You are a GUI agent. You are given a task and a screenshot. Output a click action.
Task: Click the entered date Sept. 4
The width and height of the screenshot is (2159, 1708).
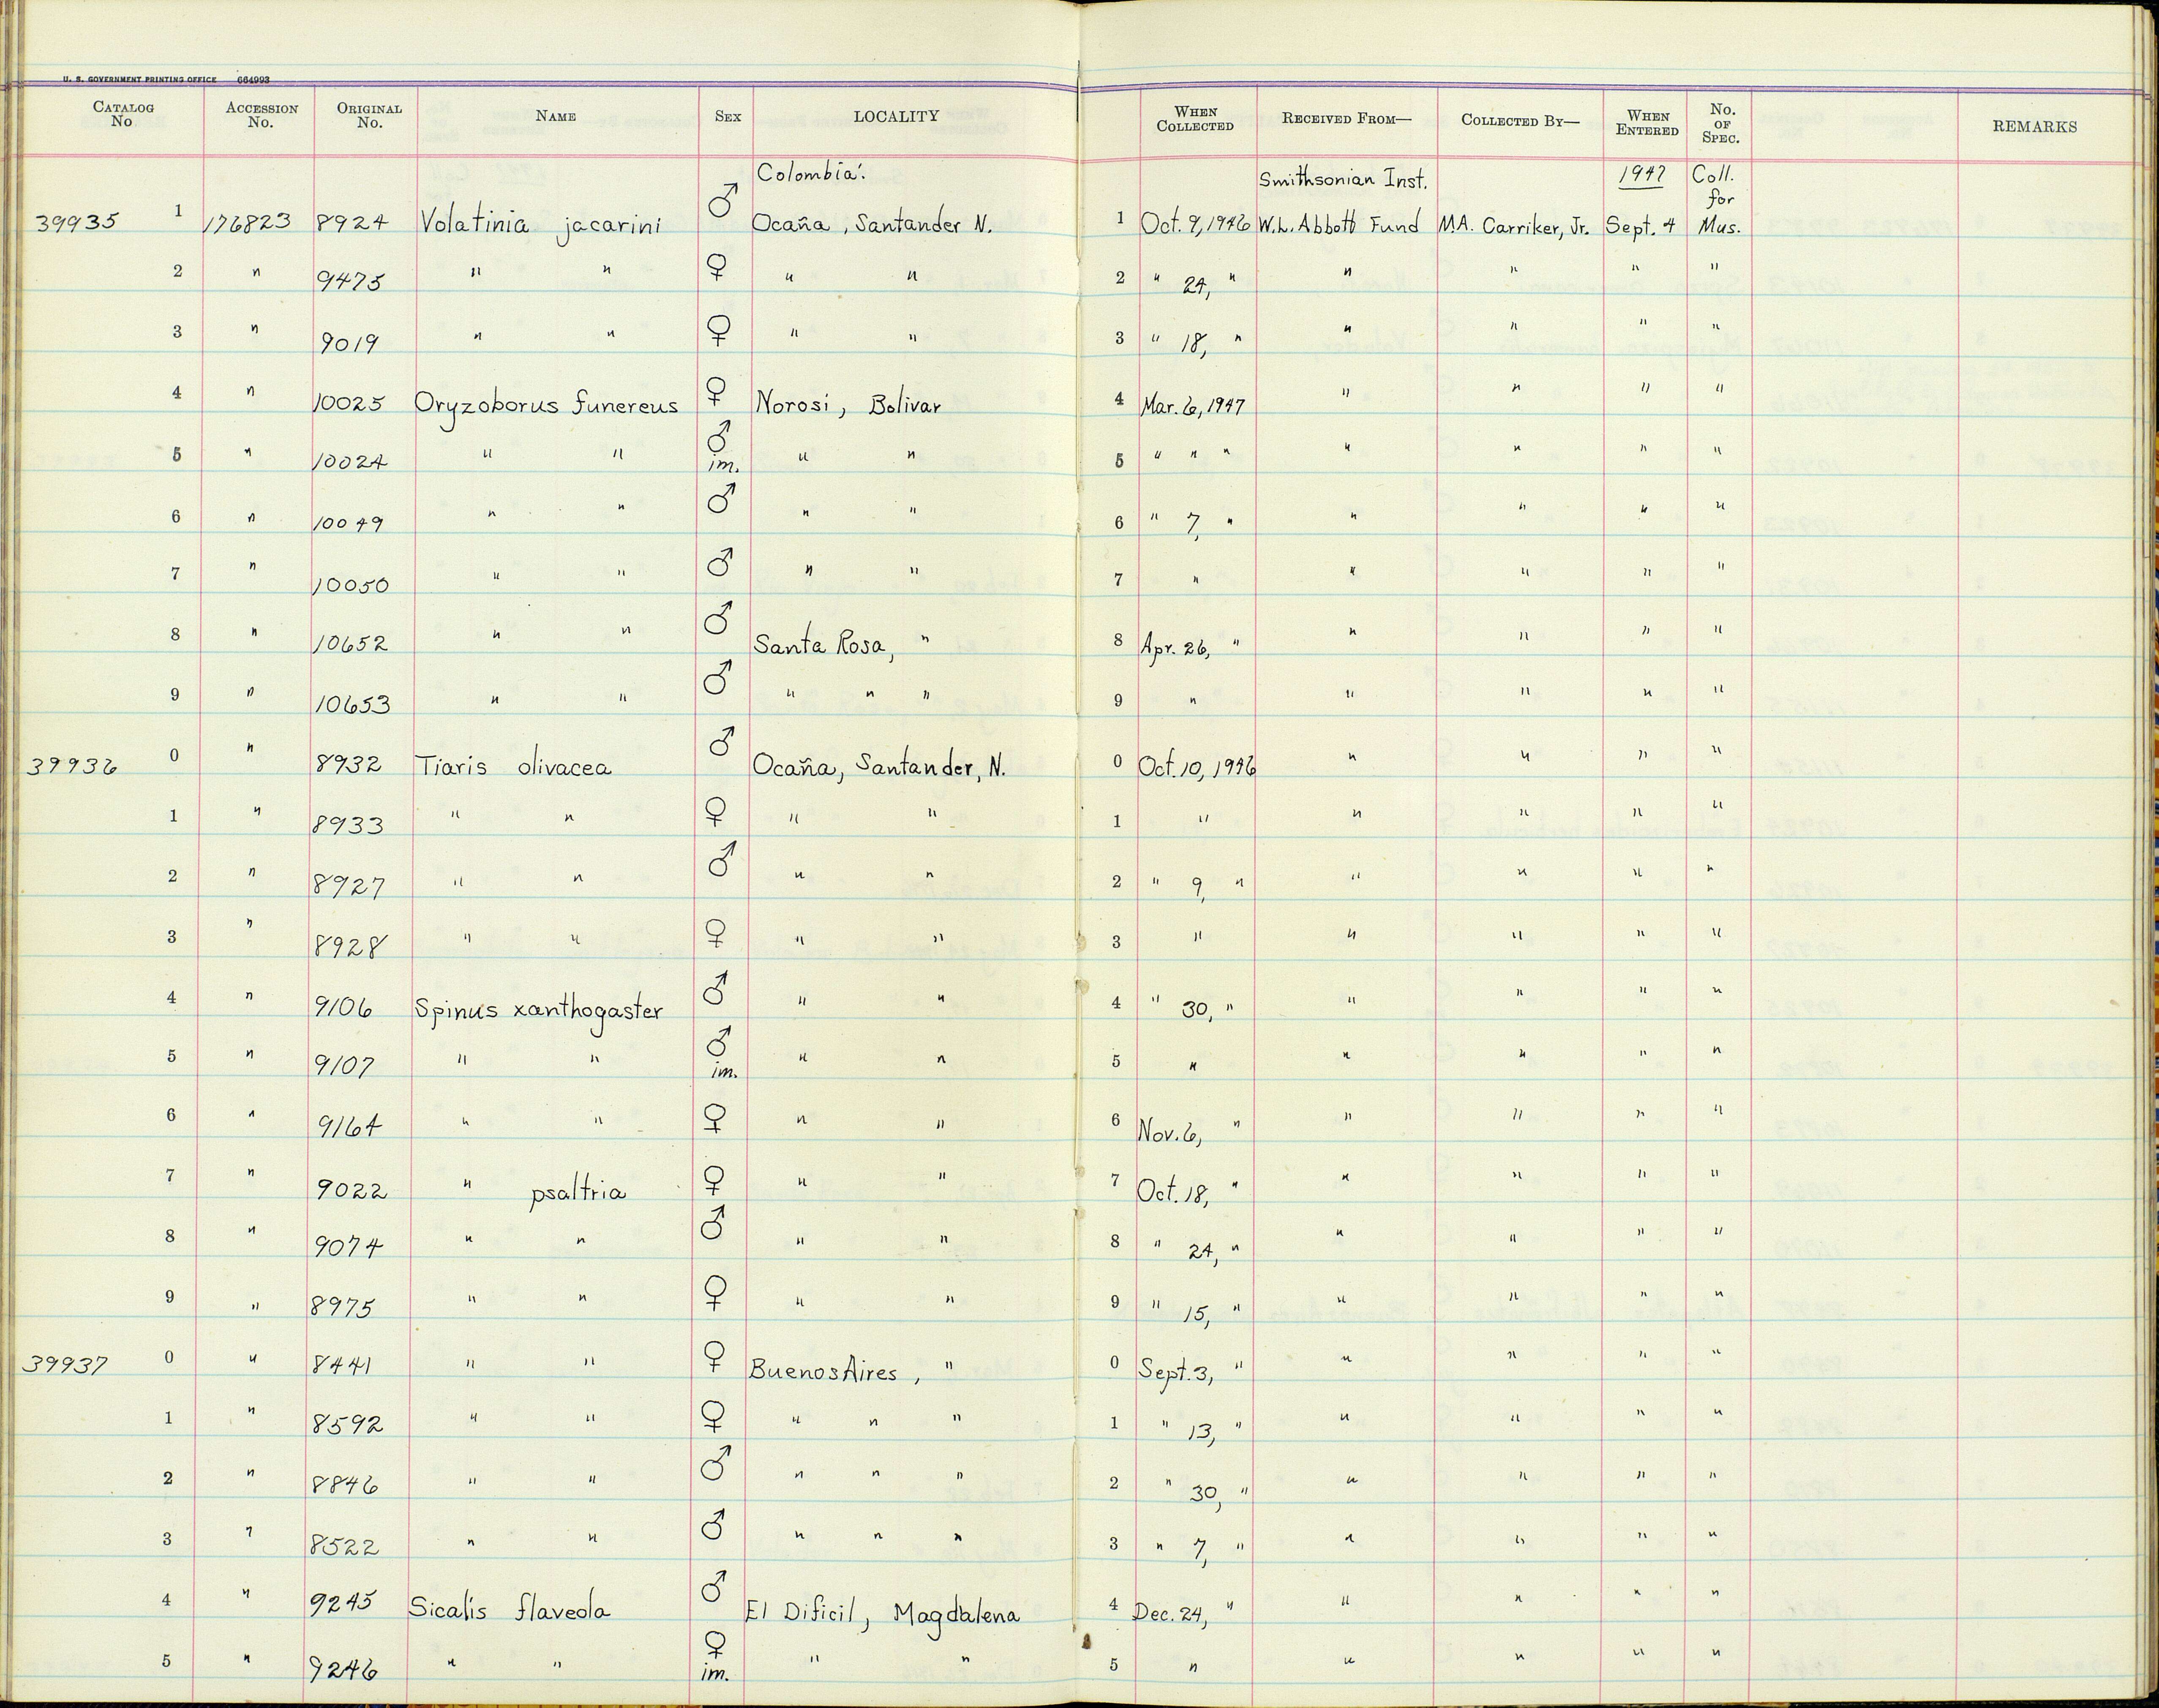pos(1640,226)
